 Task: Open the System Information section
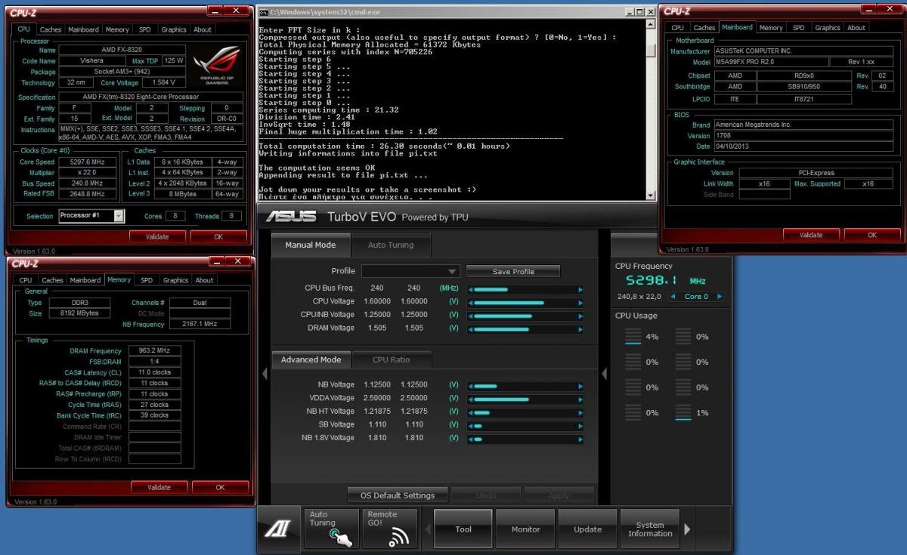coord(650,529)
